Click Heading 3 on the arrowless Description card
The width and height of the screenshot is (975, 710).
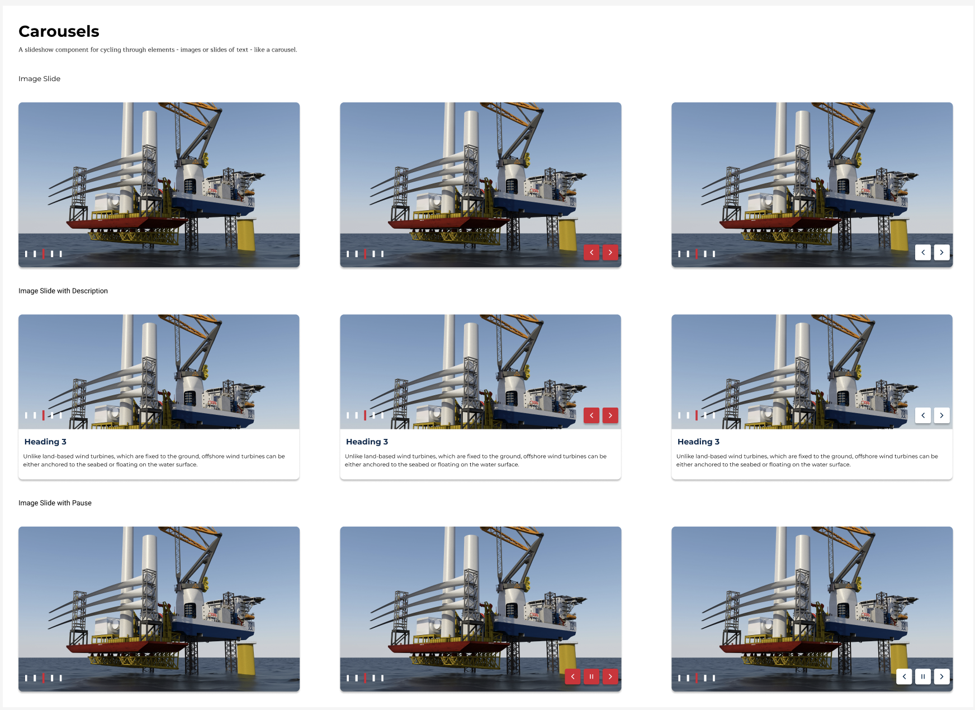[45, 442]
